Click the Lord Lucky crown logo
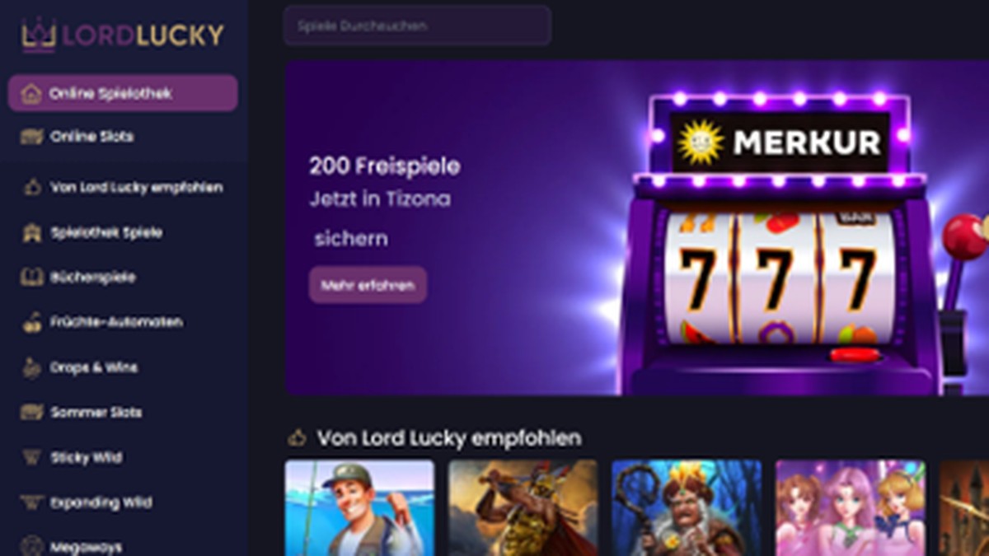Viewport: 989px width, 556px height. point(39,35)
